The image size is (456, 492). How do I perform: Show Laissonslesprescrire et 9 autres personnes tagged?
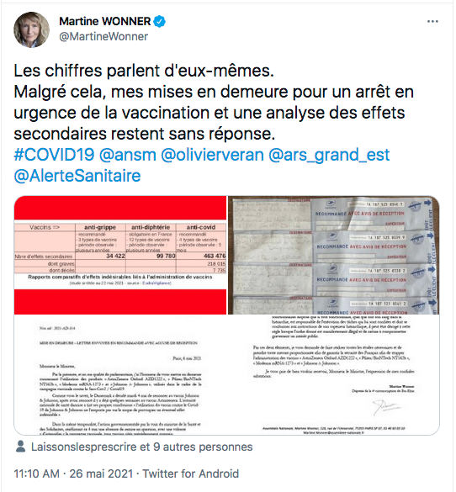(x=142, y=447)
